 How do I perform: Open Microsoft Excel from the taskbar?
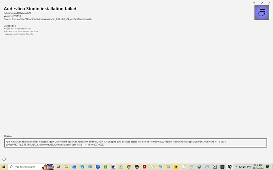[x=121, y=167]
